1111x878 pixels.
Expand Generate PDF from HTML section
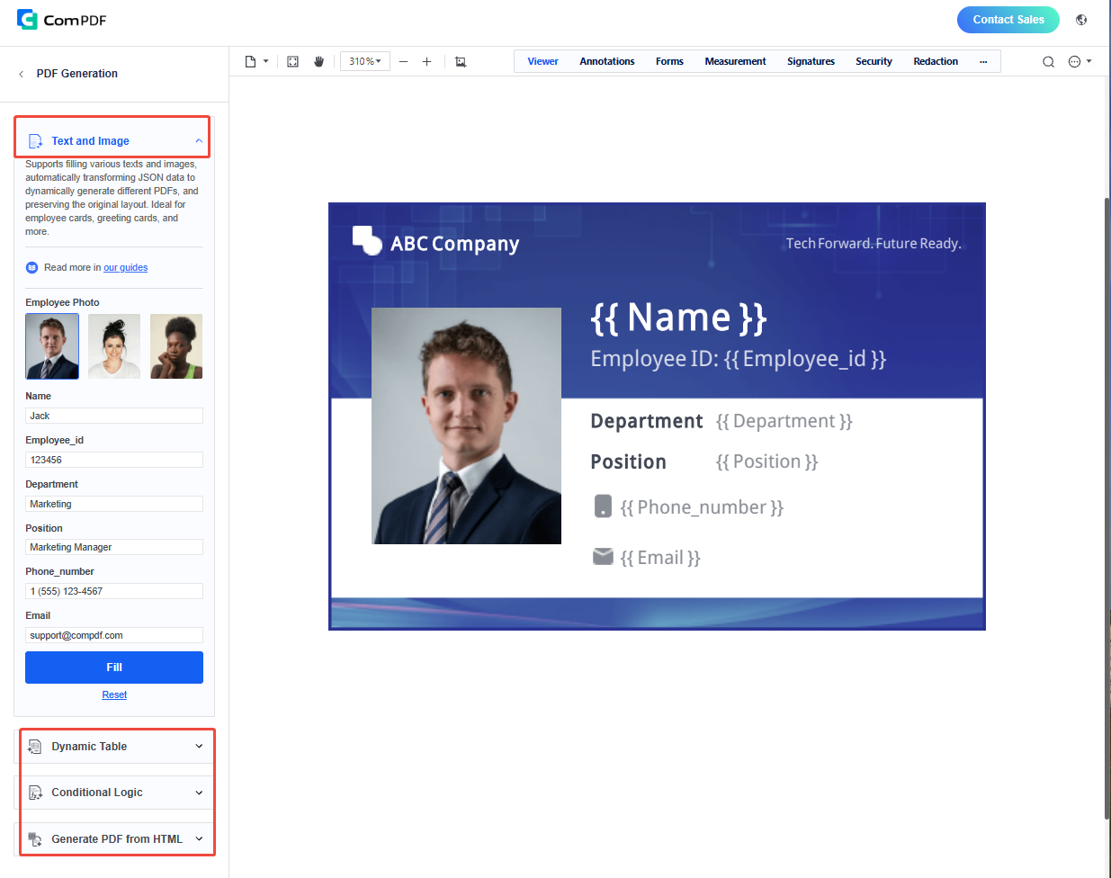pyautogui.click(x=199, y=839)
